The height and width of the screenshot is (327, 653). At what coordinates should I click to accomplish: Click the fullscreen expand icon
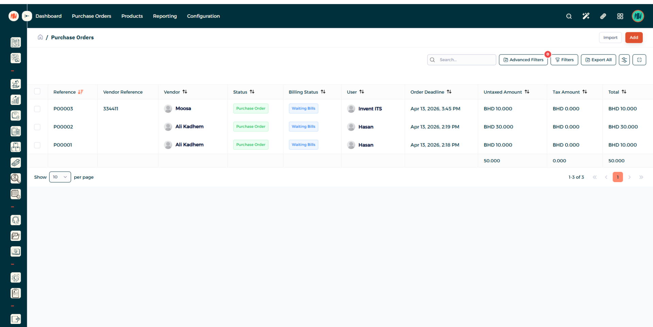coord(639,60)
